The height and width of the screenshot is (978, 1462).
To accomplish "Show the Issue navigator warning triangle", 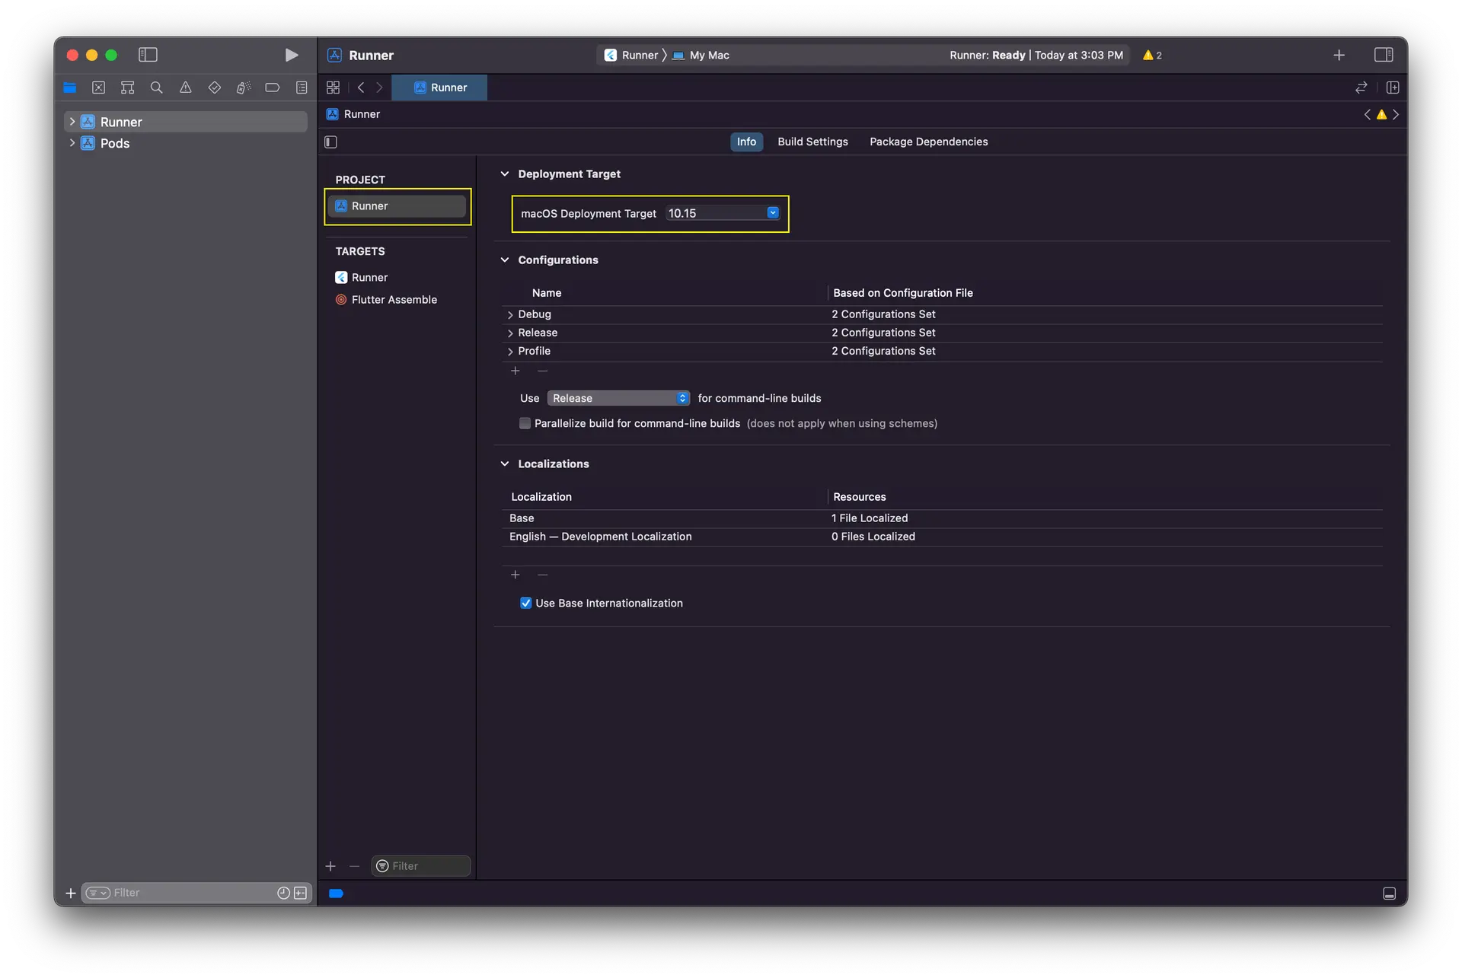I will click(x=185, y=88).
